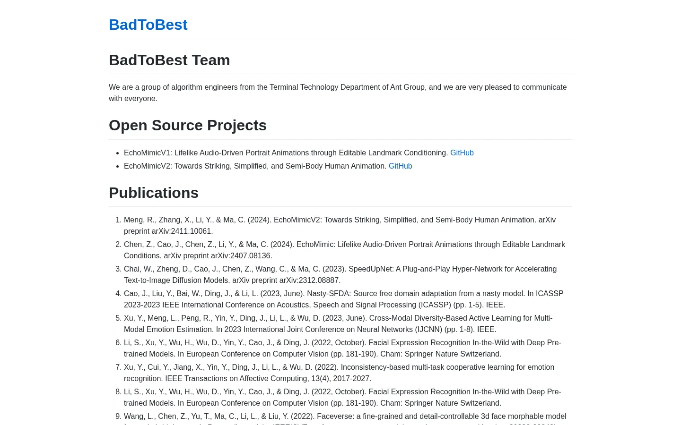Click the paragraph about Ant Group algorithm engineers

click(340, 93)
